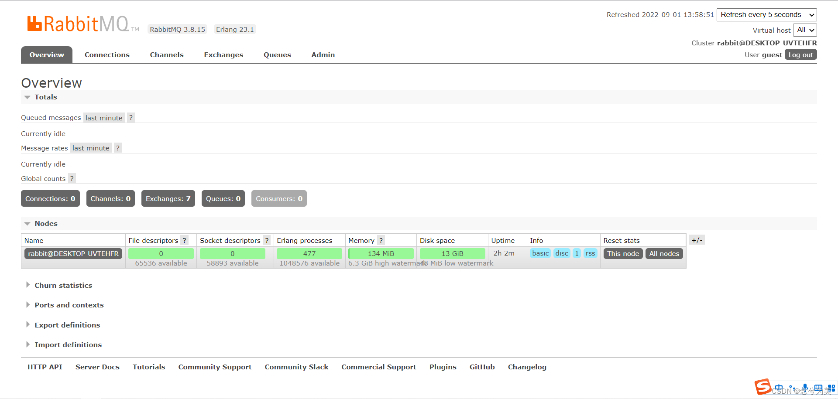This screenshot has width=838, height=399.
Task: Click the info tag labeled 1
Action: (x=577, y=253)
